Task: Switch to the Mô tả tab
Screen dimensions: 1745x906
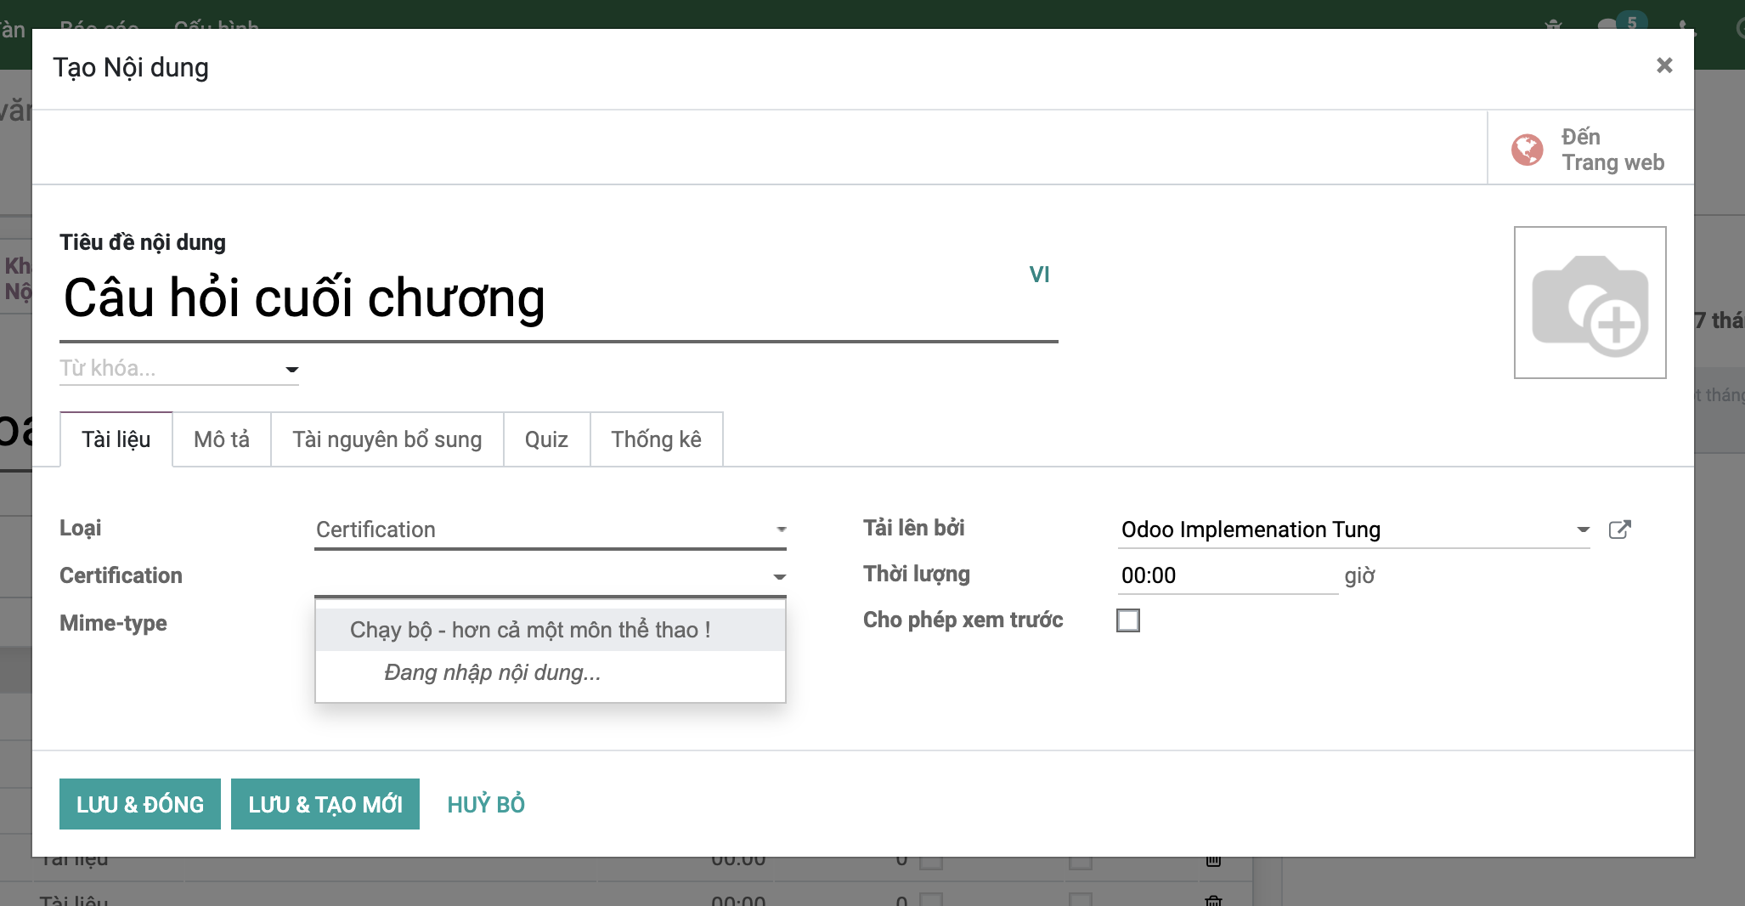Action: (221, 439)
